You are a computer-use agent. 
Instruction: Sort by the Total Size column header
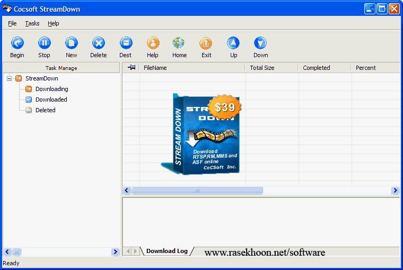[271, 68]
